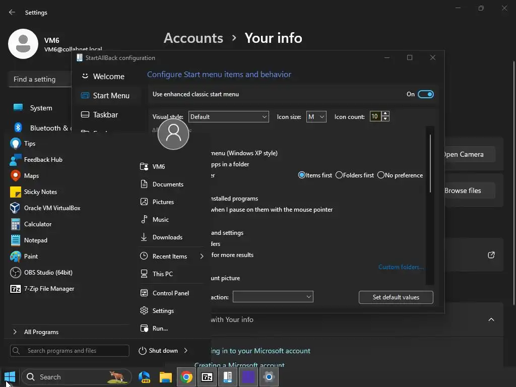Image resolution: width=516 pixels, height=387 pixels.
Task: Click Find a setting search box
Action: (x=40, y=79)
